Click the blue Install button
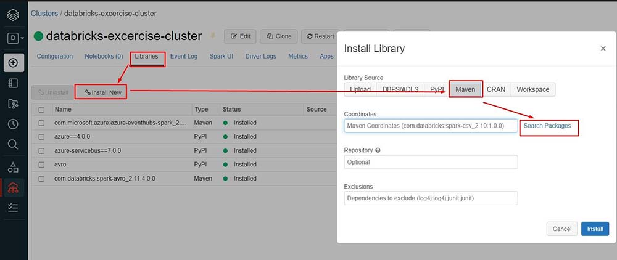This screenshot has width=617, height=260. 595,229
